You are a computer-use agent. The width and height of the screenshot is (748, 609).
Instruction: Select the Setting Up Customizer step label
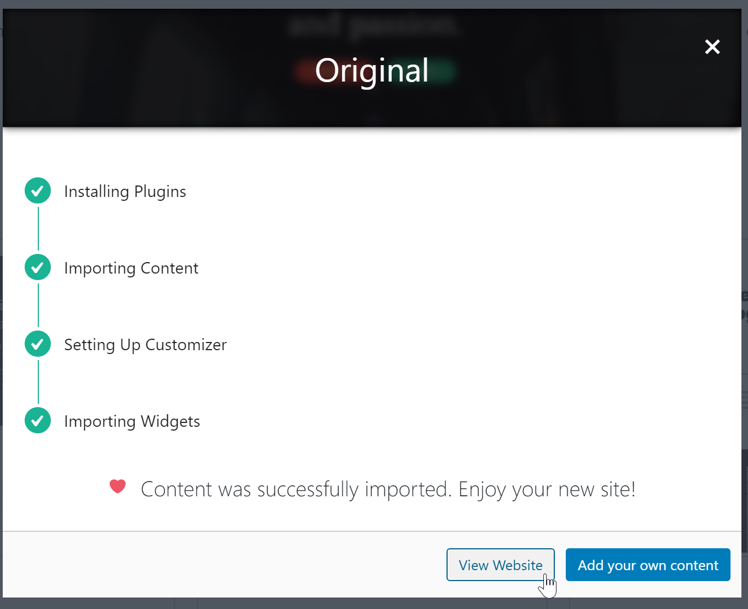(x=145, y=345)
